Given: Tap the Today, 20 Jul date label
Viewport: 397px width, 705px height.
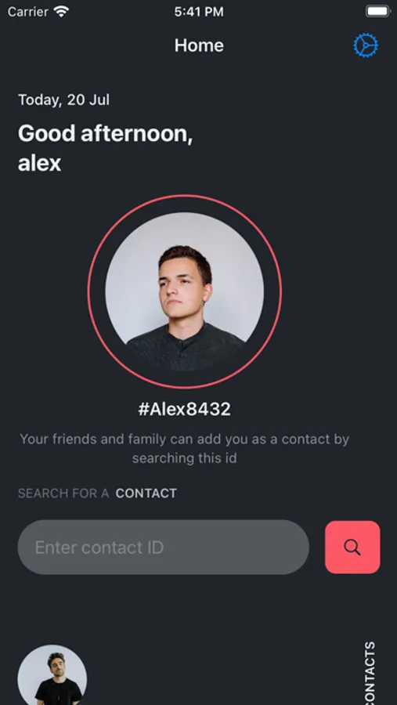Looking at the screenshot, I should pyautogui.click(x=63, y=99).
